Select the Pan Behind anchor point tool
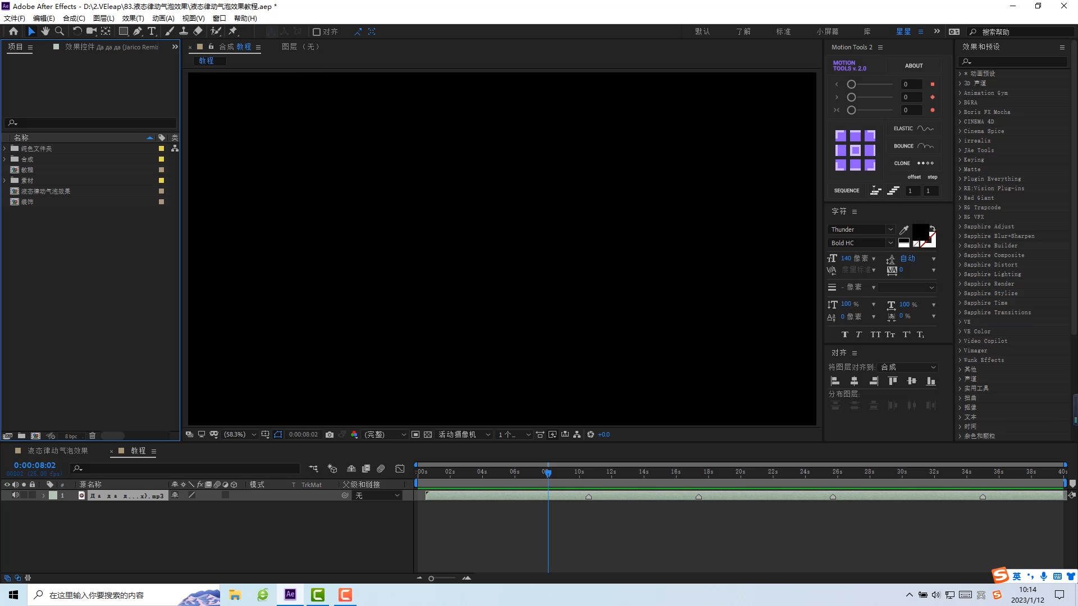This screenshot has width=1078, height=606. click(x=106, y=31)
